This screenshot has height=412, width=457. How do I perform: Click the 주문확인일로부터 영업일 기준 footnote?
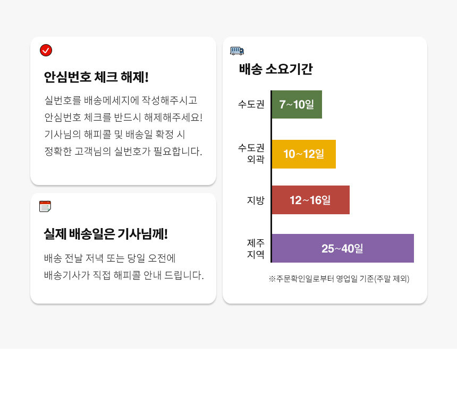339,279
